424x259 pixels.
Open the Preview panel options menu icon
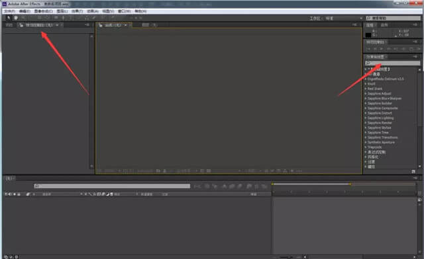point(415,42)
